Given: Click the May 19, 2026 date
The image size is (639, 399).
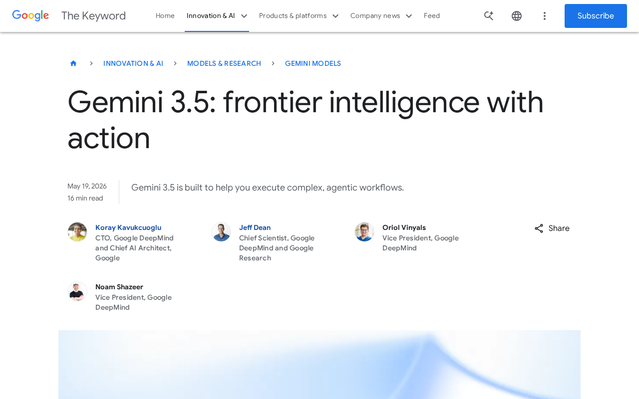Looking at the screenshot, I should (87, 186).
